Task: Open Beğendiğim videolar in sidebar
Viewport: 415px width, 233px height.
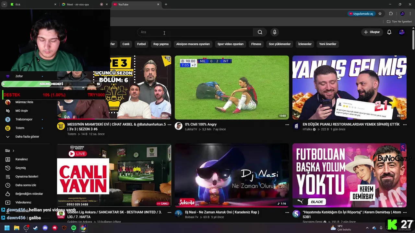Action: click(29, 194)
